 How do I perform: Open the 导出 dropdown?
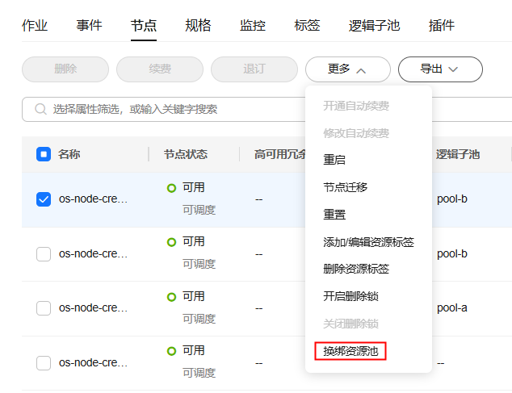click(440, 69)
